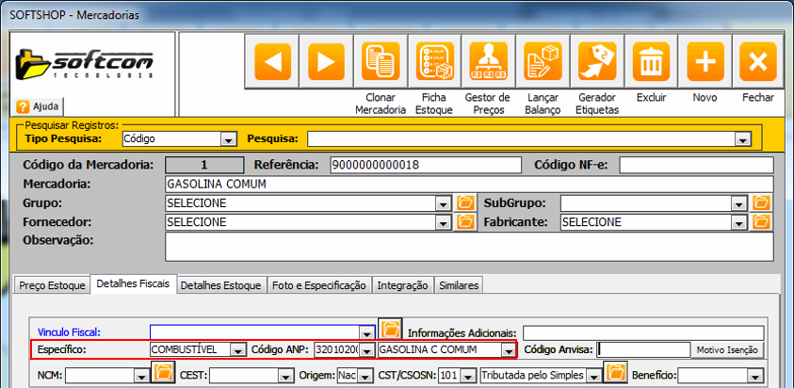Expand the Tipo Pesquisa dropdown

tap(227, 139)
